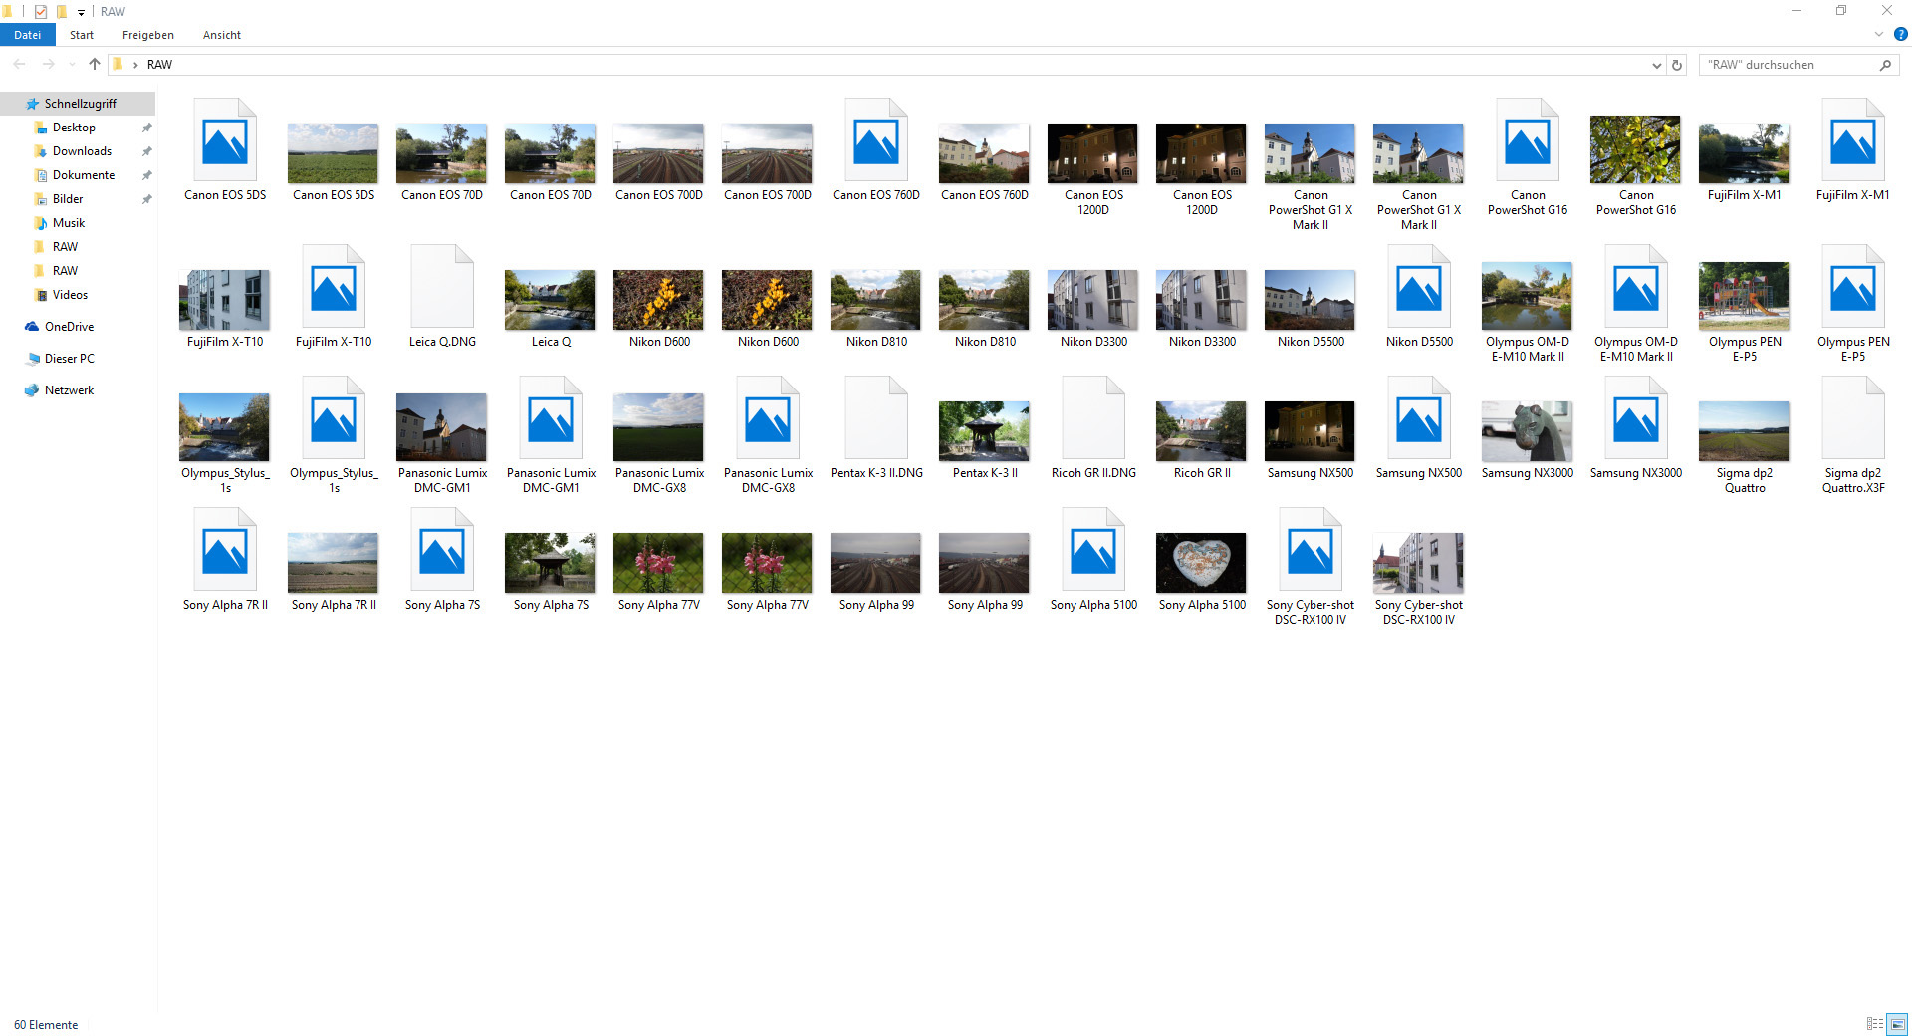The width and height of the screenshot is (1912, 1036).
Task: Select OneDrive cloud icon in sidebar
Action: (x=32, y=327)
